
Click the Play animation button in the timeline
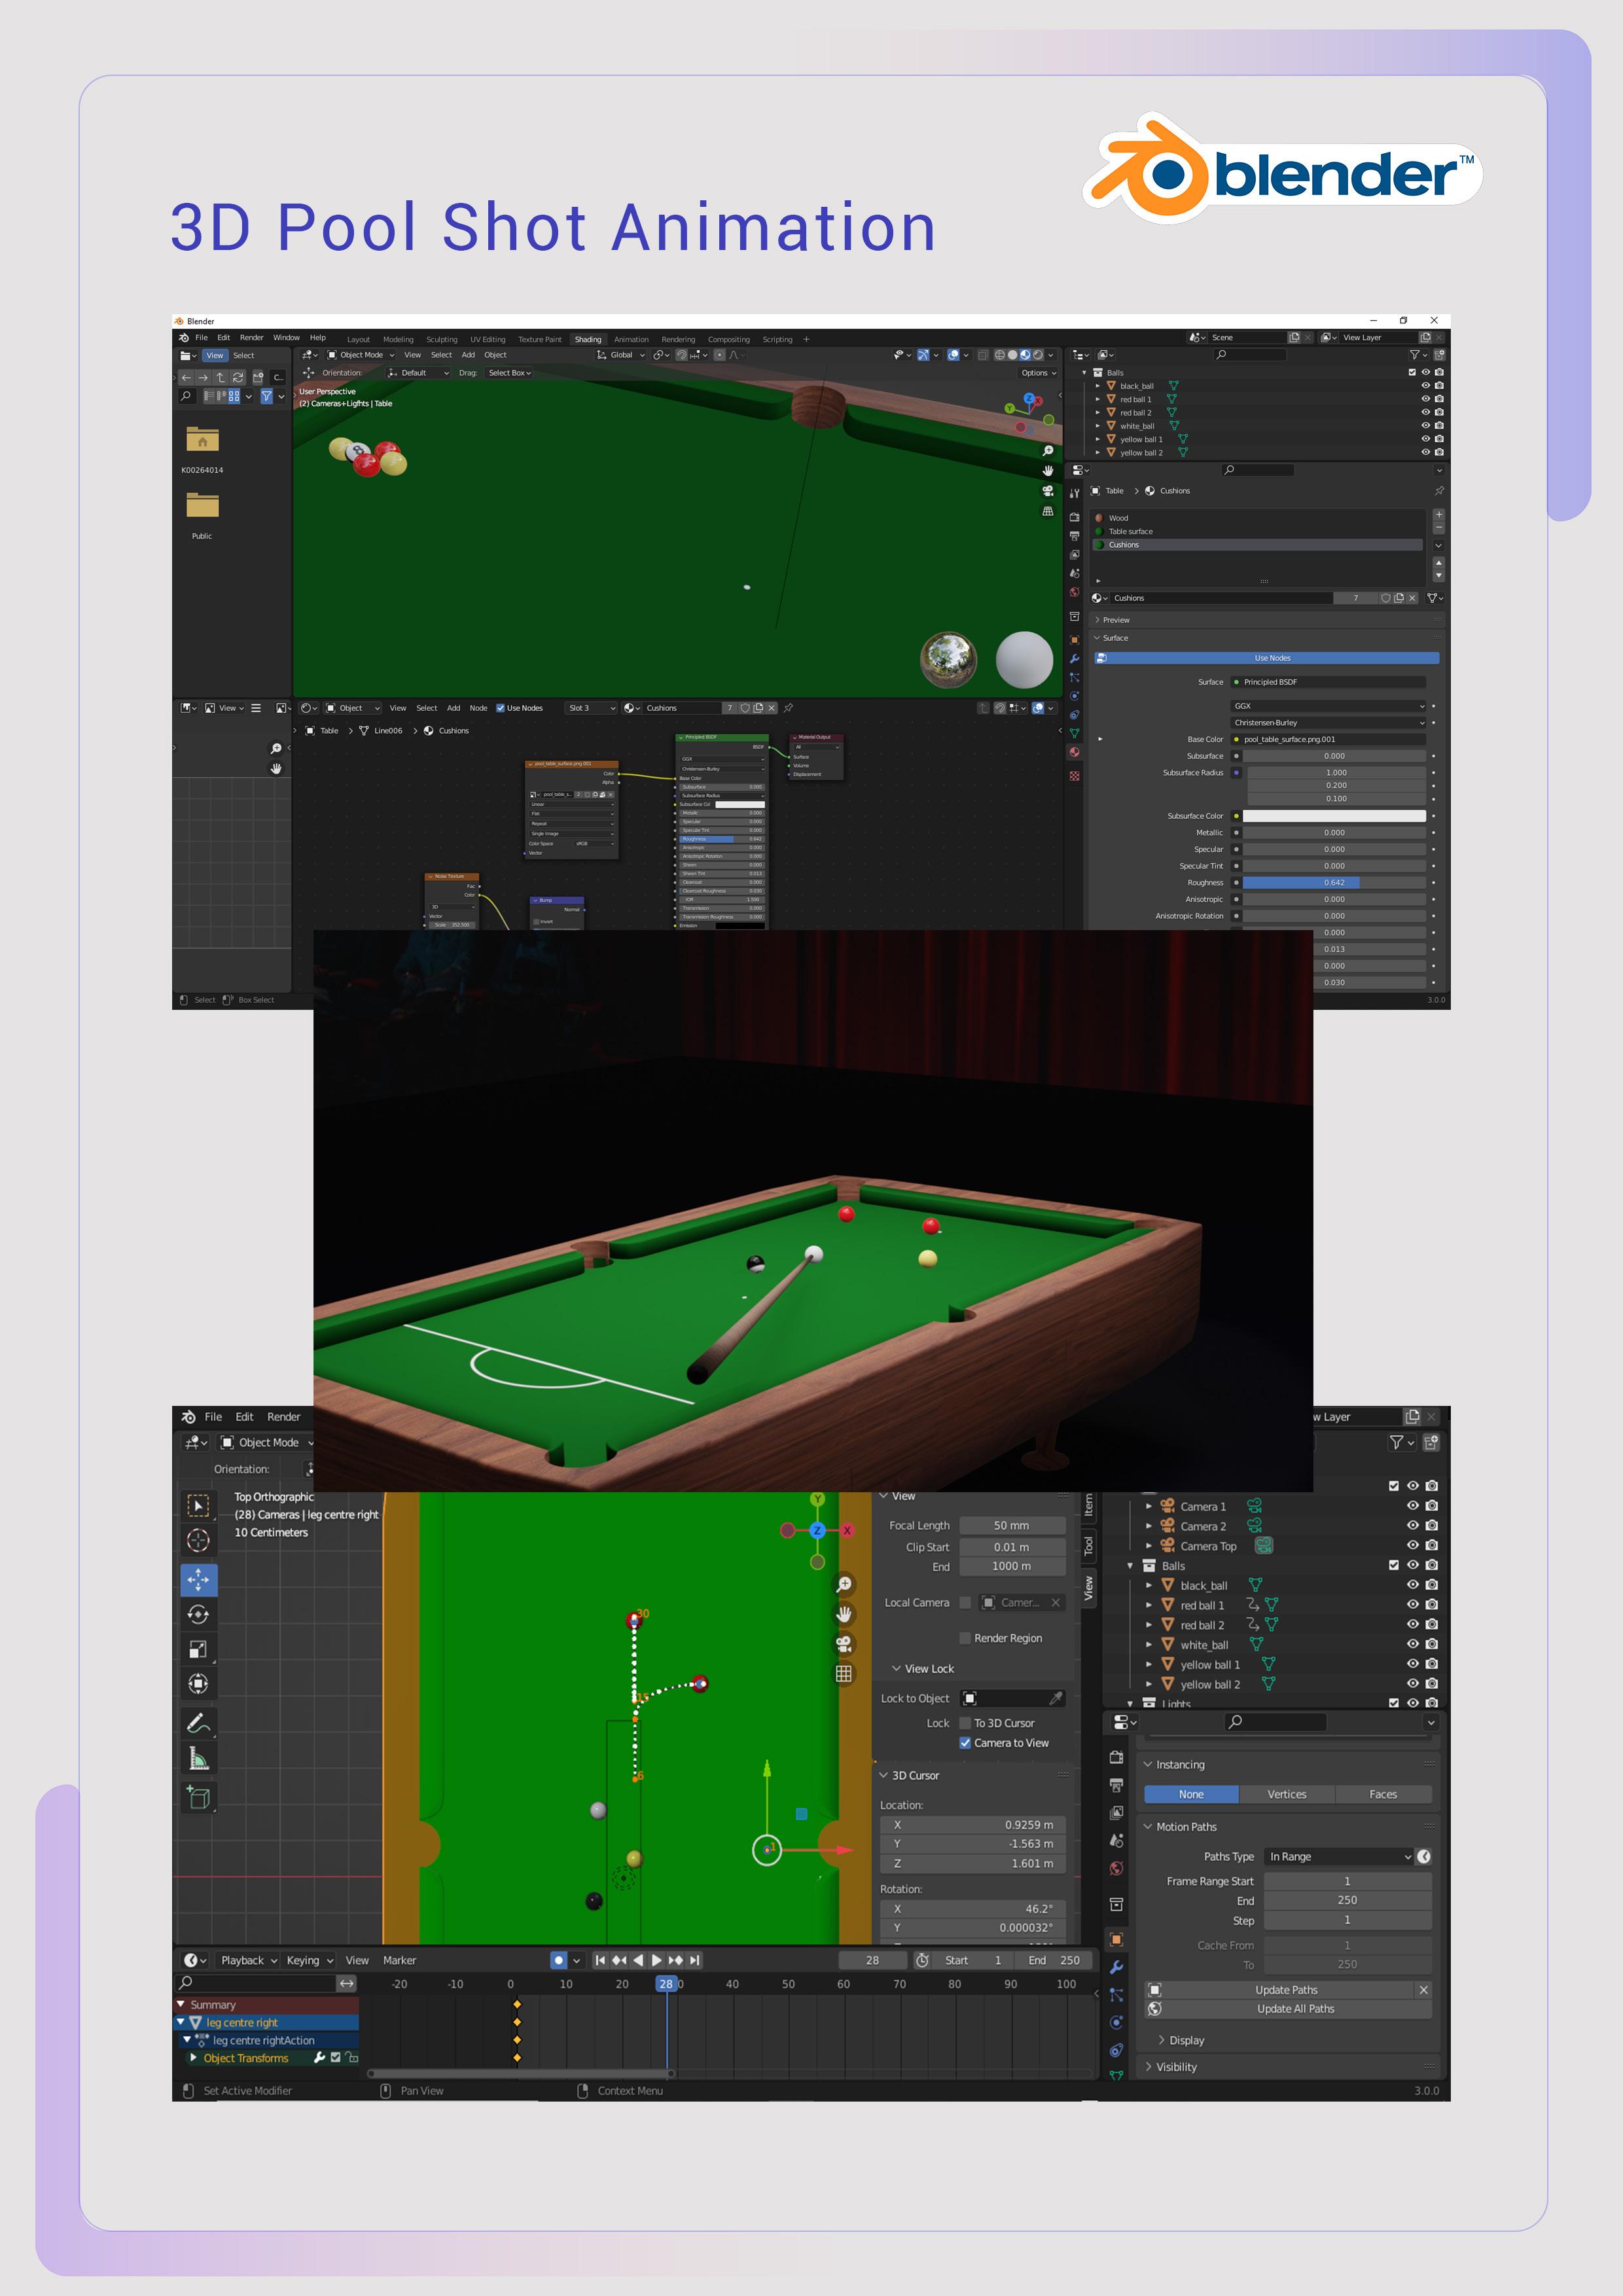[657, 1960]
